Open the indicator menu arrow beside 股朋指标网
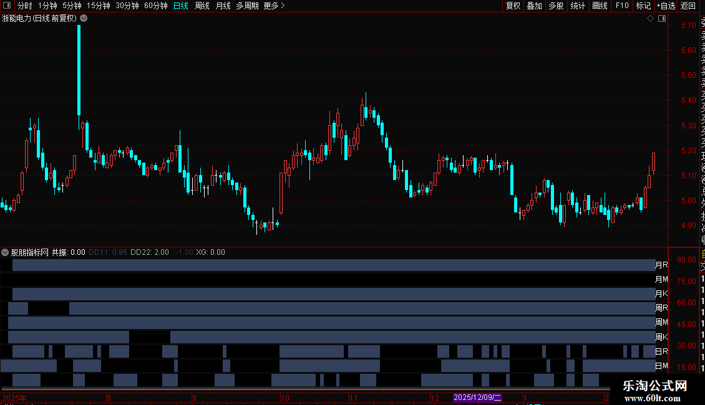Viewport: 705px width, 405px height. tap(5, 252)
